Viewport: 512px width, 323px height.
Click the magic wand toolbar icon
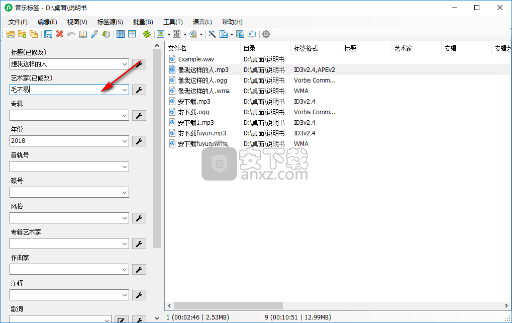click(212, 34)
